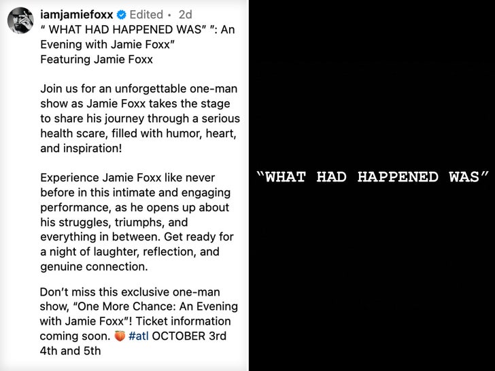Viewport: 495px width, 371px height.
Task: Click "Join us for an unforgettable one-man" line
Action: pyautogui.click(x=137, y=89)
